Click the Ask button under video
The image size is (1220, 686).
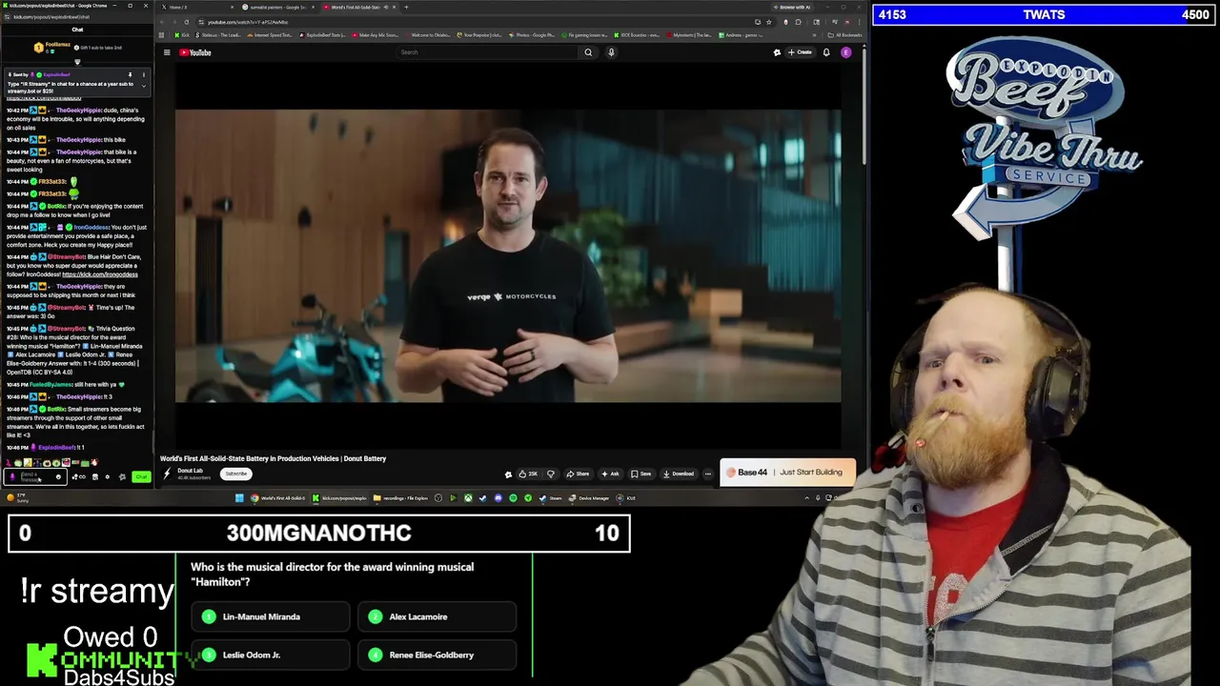pyautogui.click(x=610, y=474)
